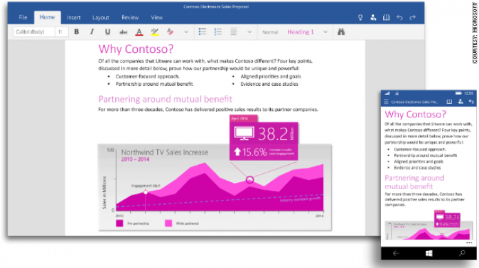
Task: Apply the yellow text highlight color
Action: [154, 32]
